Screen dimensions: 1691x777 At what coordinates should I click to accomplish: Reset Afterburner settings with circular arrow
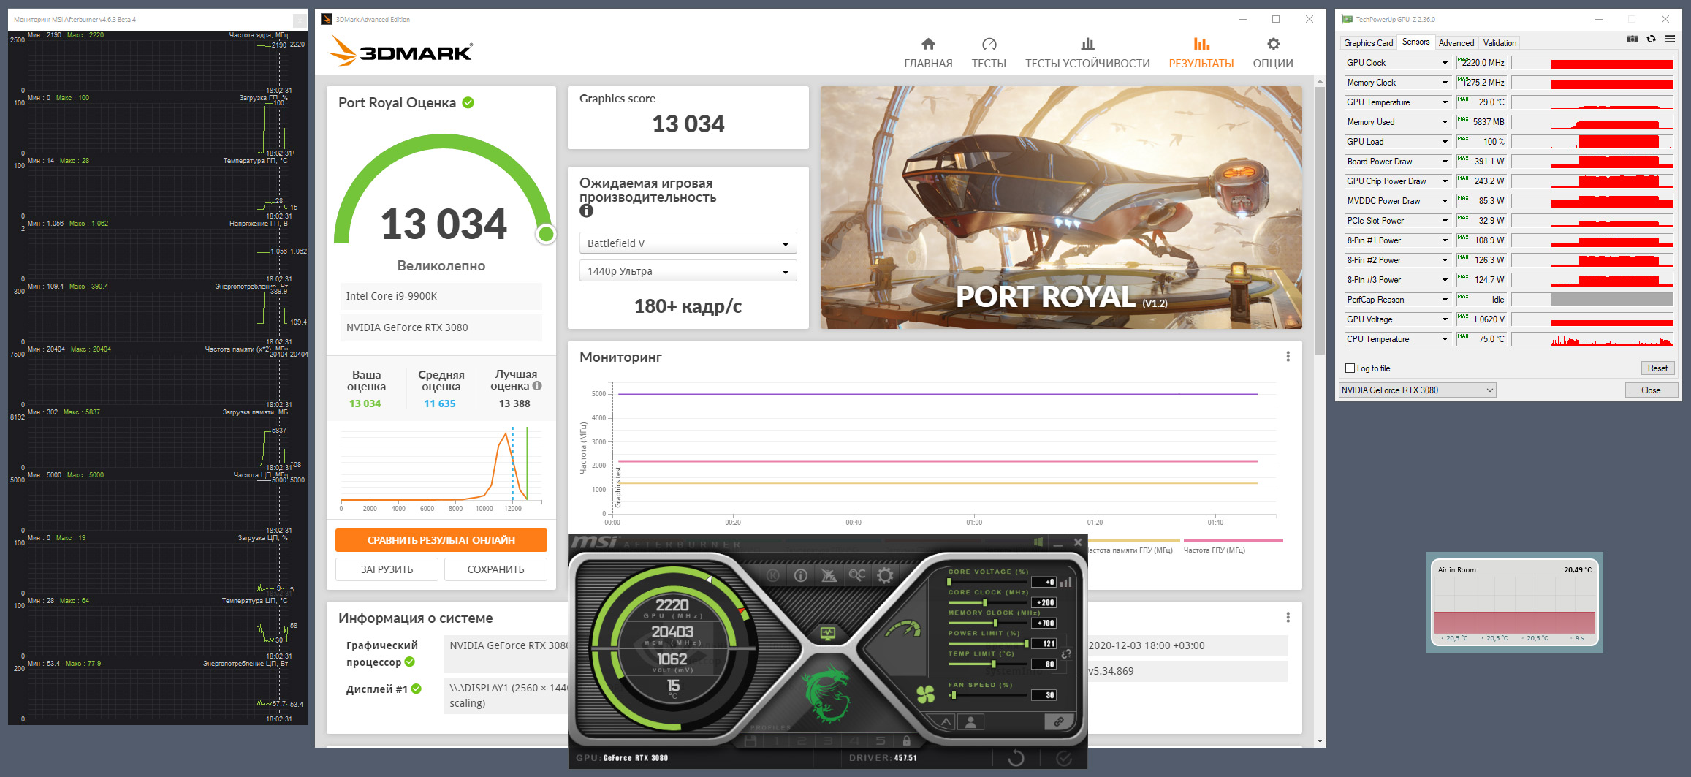click(x=1016, y=758)
